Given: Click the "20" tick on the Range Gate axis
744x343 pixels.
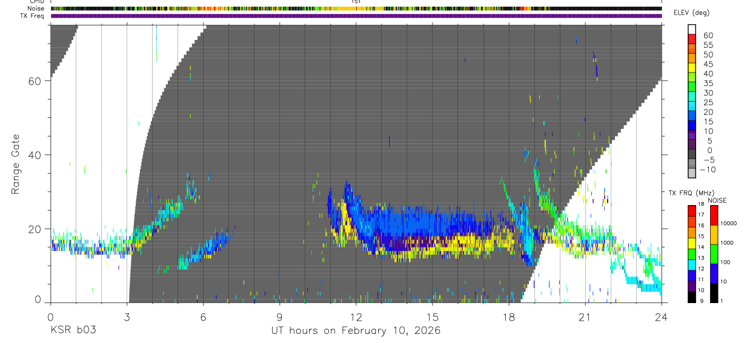Looking at the screenshot, I should [36, 229].
